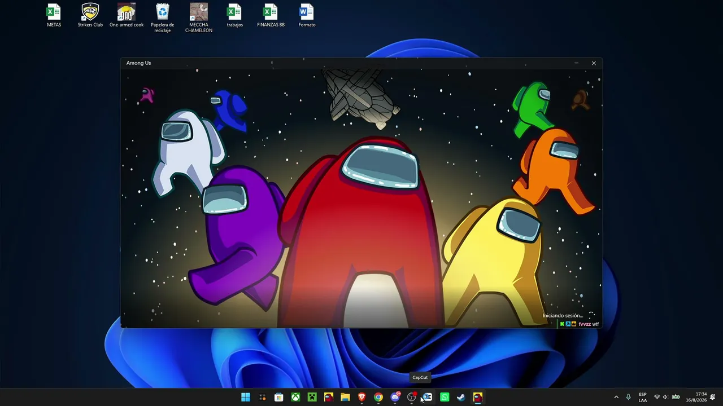Switch to OBS Studio in the taskbar
Image resolution: width=723 pixels, height=406 pixels.
[x=412, y=397]
